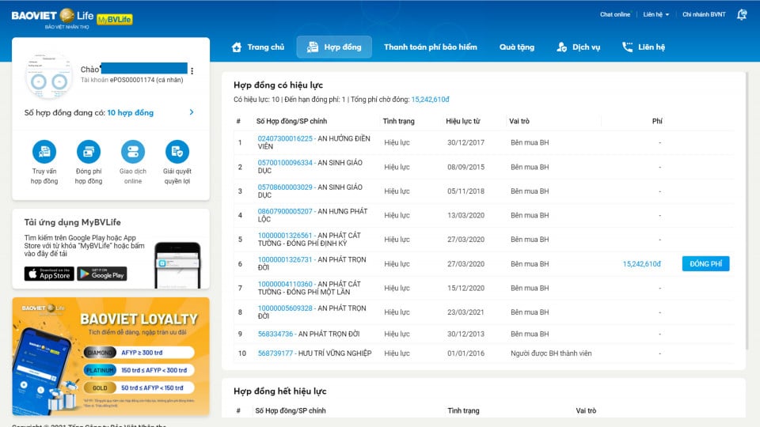760x427 pixels.
Task: Open the notification bell icon
Action: 742,14
